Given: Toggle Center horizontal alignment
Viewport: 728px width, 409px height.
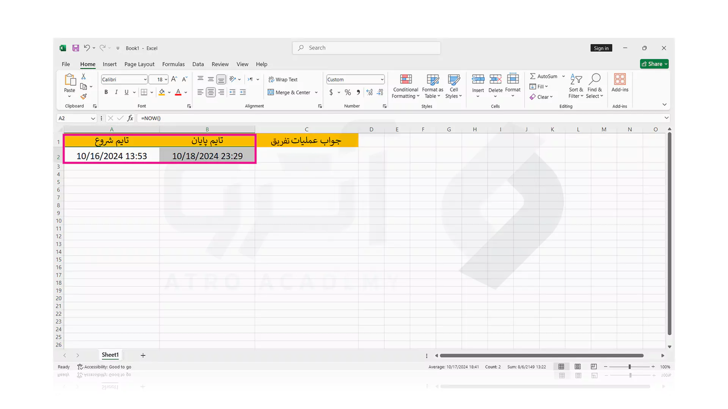Looking at the screenshot, I should coord(211,92).
